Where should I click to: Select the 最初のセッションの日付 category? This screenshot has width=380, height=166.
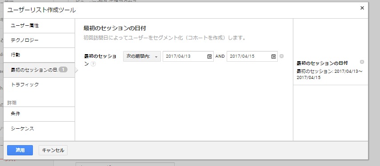[x=39, y=70]
